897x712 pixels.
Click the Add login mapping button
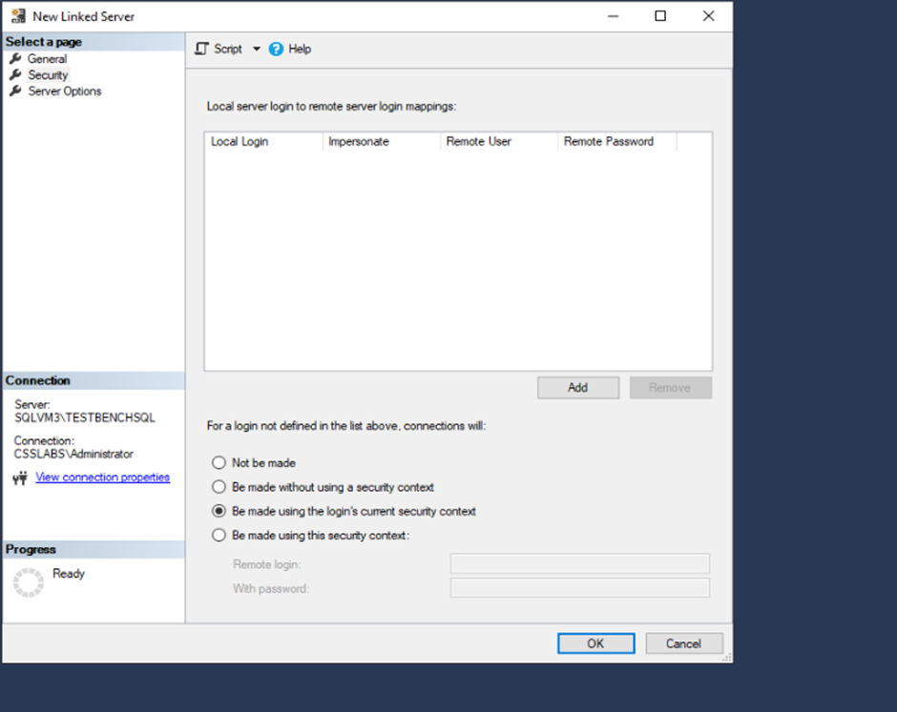point(577,387)
